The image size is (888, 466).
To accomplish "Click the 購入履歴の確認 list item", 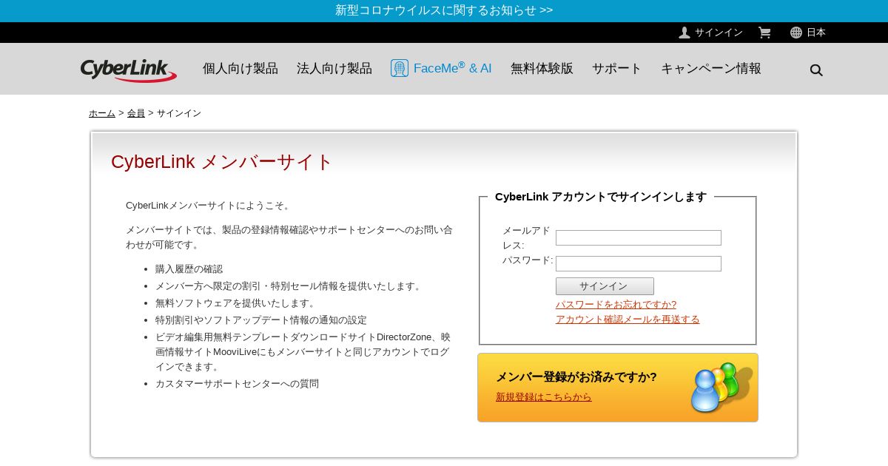I will (189, 269).
